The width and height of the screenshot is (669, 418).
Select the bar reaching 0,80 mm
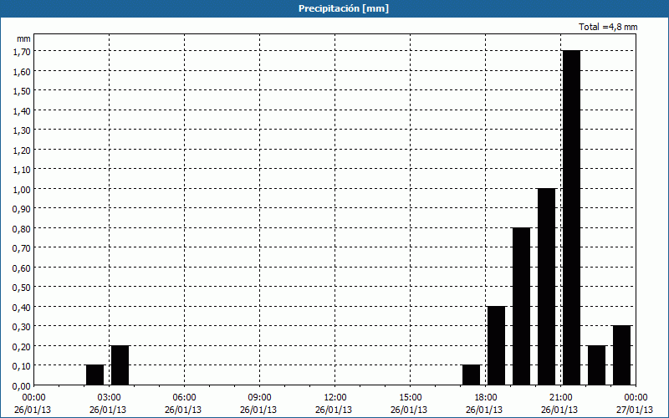(521, 306)
